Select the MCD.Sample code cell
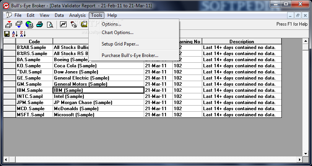 [34, 109]
